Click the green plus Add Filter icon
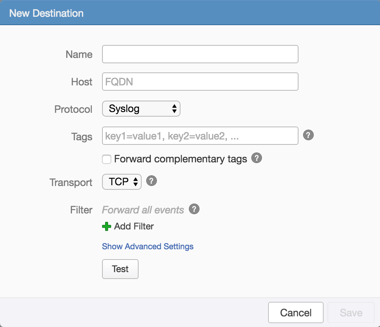 [x=107, y=226]
